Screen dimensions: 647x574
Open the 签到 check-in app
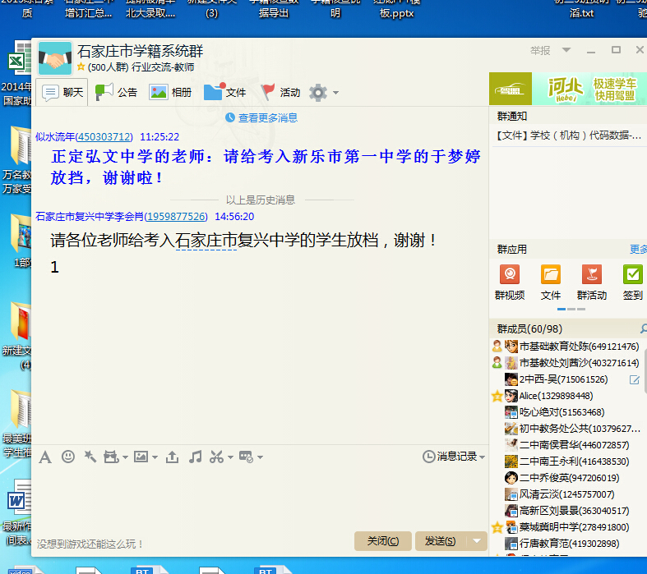(632, 282)
